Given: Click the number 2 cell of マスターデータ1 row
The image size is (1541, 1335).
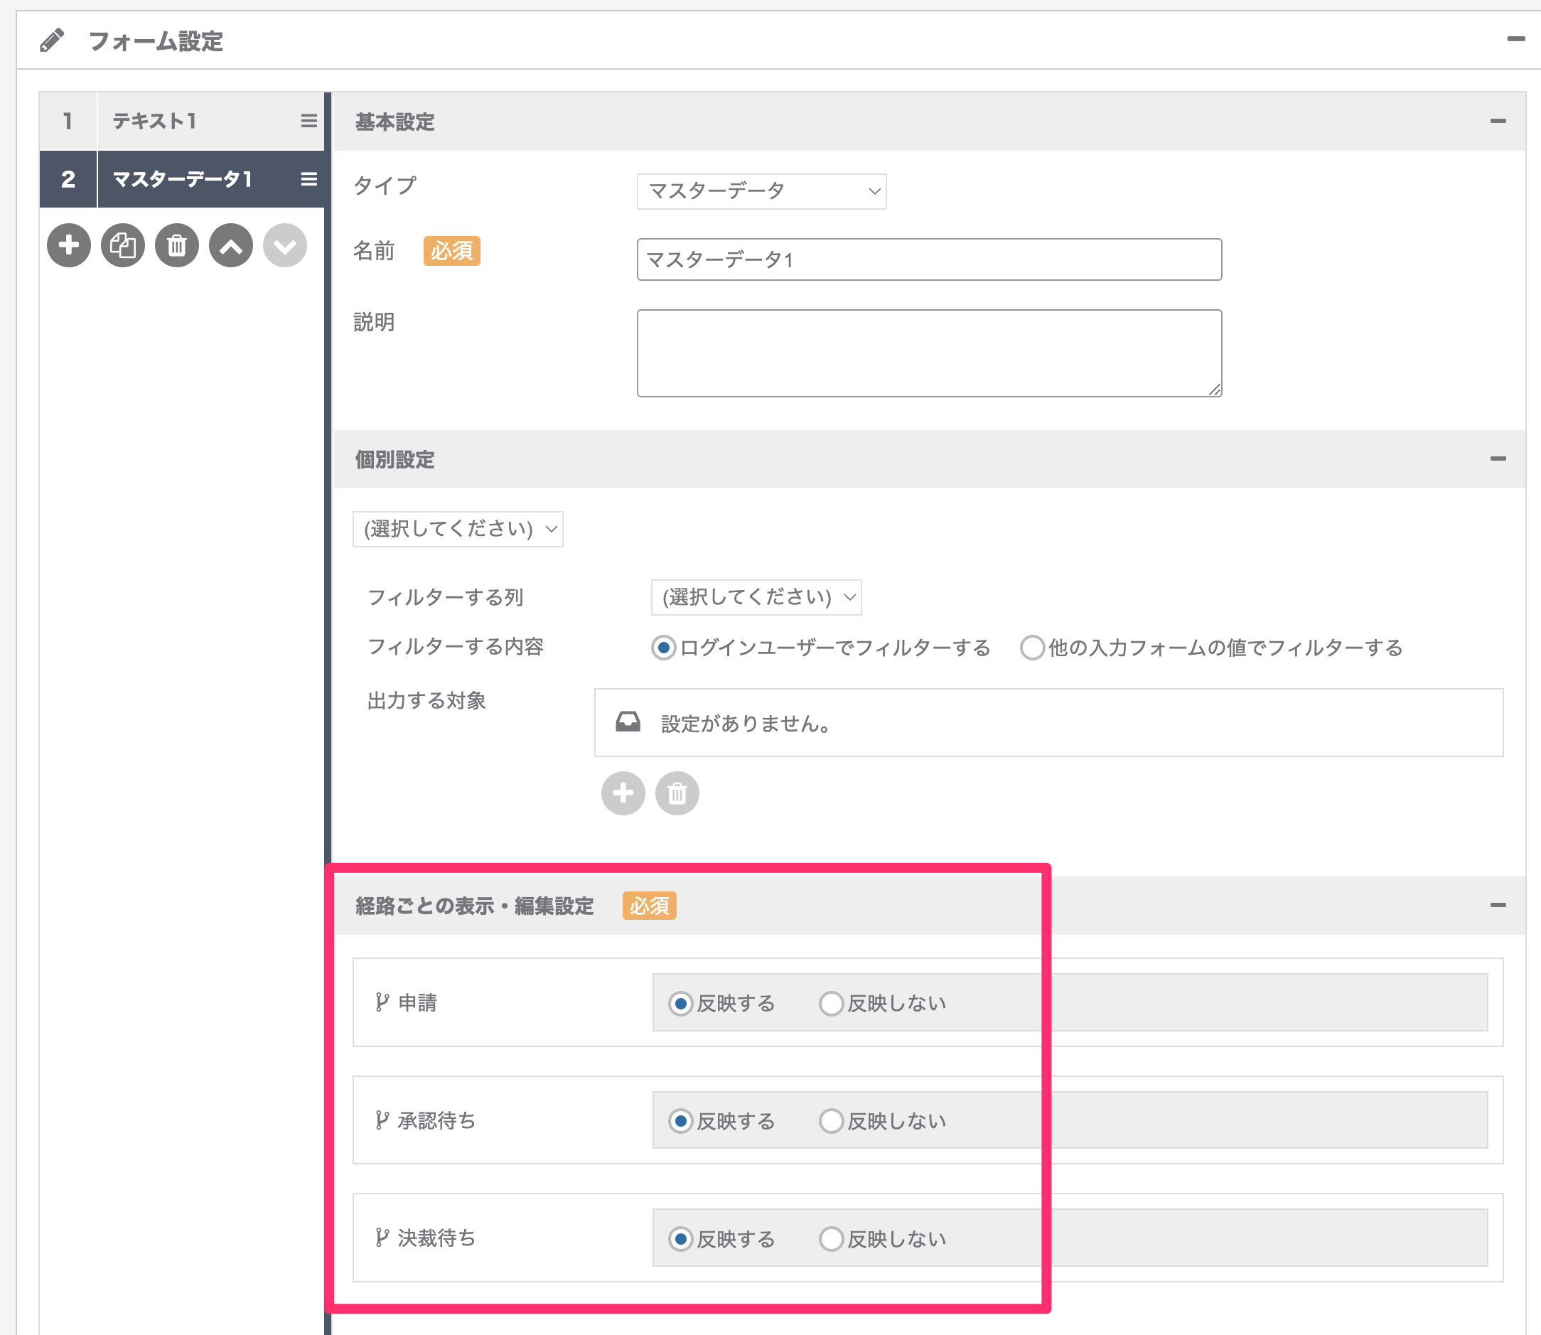Looking at the screenshot, I should (x=68, y=179).
